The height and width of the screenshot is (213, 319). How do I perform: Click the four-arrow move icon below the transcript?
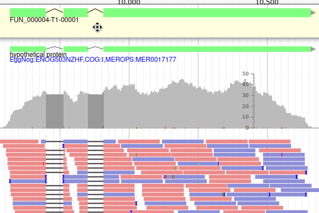tap(97, 27)
